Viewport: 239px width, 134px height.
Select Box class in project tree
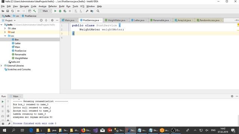coord(16,39)
